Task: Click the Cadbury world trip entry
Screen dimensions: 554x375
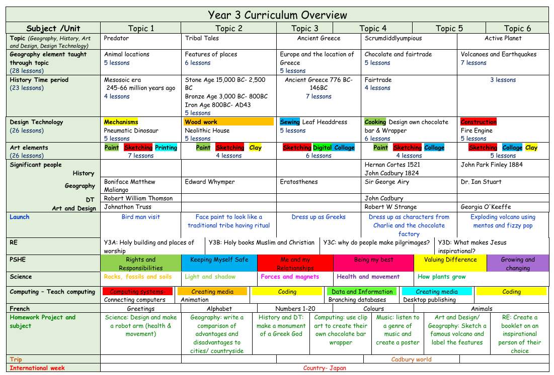Action: tap(412, 359)
